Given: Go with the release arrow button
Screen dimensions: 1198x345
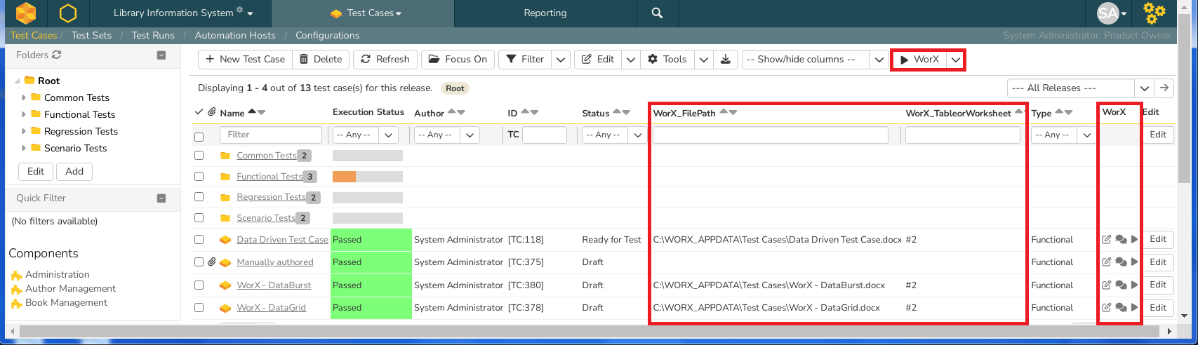Looking at the screenshot, I should tap(1164, 88).
